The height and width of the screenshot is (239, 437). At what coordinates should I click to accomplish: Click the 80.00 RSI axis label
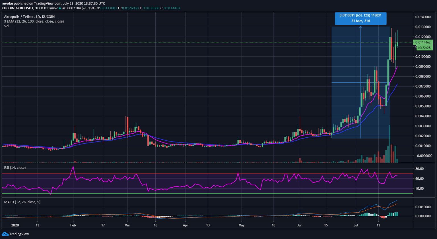(419, 169)
